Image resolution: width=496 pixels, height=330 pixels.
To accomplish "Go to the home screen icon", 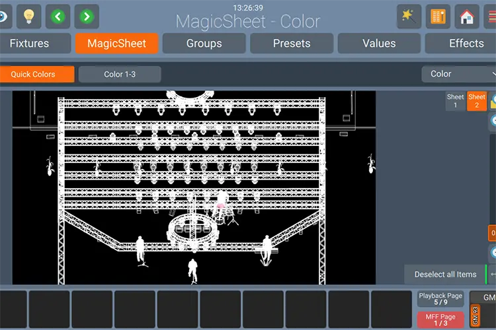I will pos(467,16).
